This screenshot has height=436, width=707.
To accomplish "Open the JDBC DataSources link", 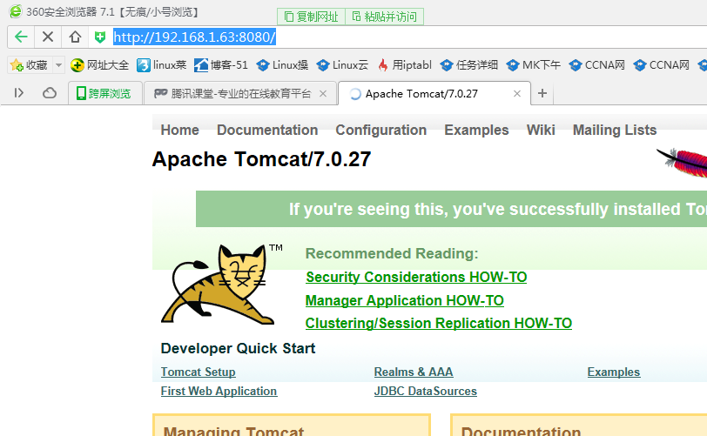I will click(x=425, y=391).
